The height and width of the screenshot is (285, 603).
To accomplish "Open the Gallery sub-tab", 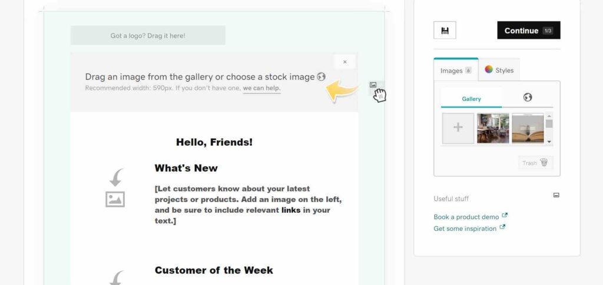I will 471,99.
